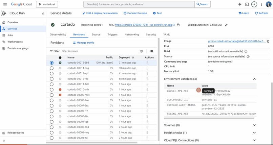Expand the Health checks section
Viewport: 273px width, 145px height.
click(254, 133)
